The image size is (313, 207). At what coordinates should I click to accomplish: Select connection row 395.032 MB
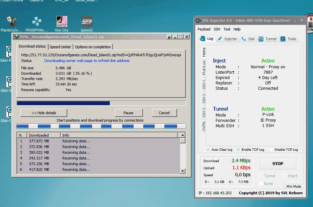click(98, 152)
